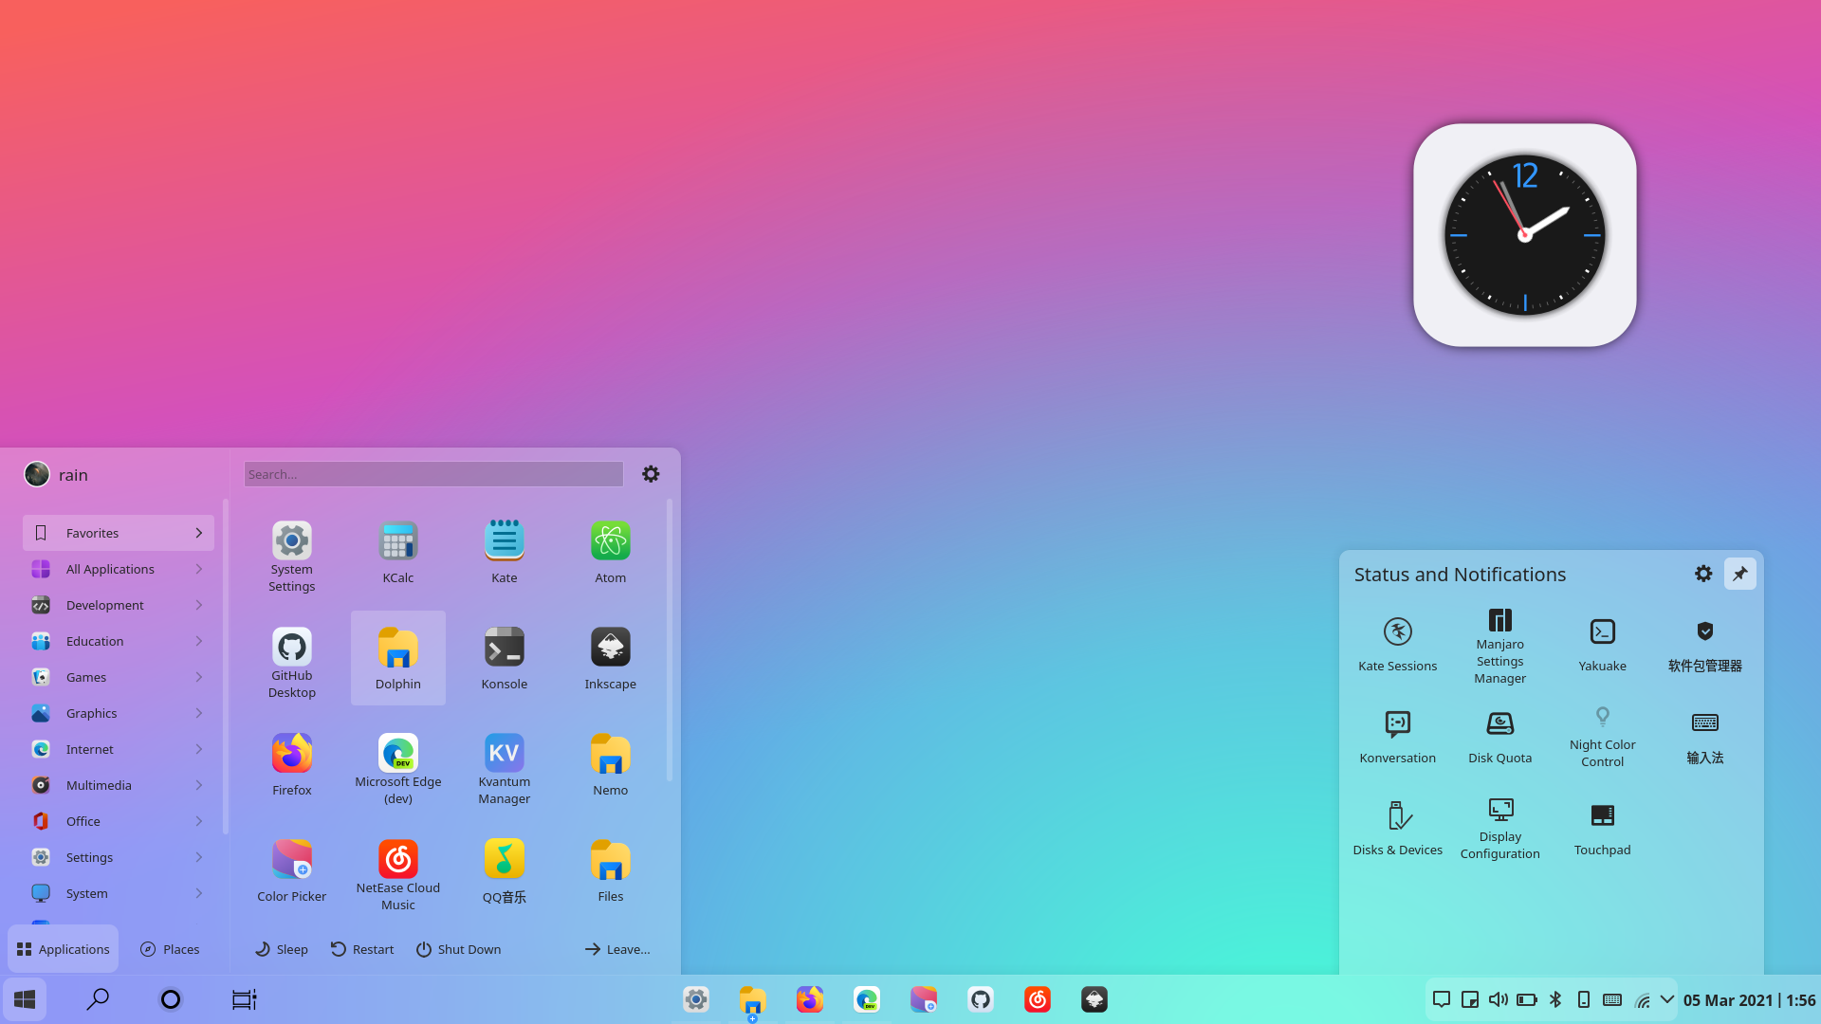Open Konsole terminal
The image size is (1821, 1024).
coord(504,658)
